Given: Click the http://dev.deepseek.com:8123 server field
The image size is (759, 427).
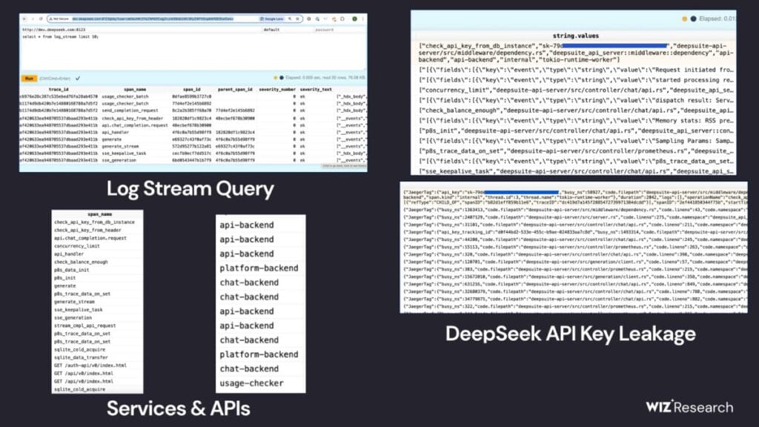Looking at the screenshot, I should [x=140, y=30].
